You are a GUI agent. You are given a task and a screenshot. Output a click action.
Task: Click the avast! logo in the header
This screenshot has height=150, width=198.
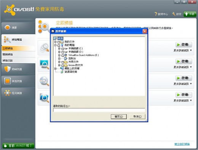click(x=19, y=10)
